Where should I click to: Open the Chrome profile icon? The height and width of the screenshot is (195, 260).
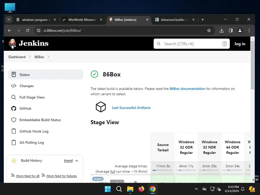click(x=240, y=30)
